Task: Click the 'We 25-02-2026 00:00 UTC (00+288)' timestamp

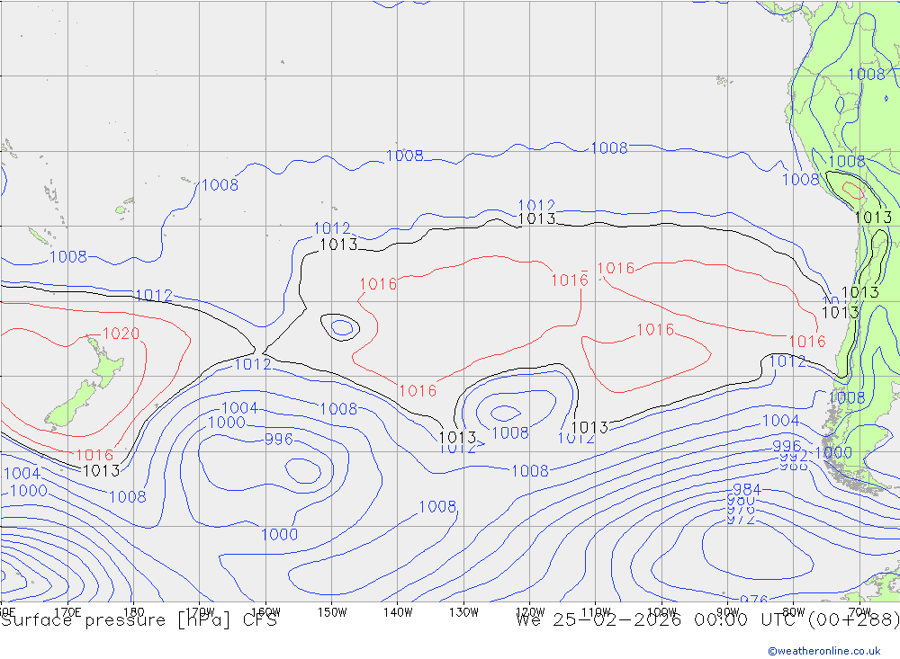Action: click(x=707, y=620)
